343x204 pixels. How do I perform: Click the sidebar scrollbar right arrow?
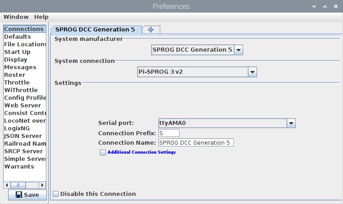pyautogui.click(x=42, y=185)
